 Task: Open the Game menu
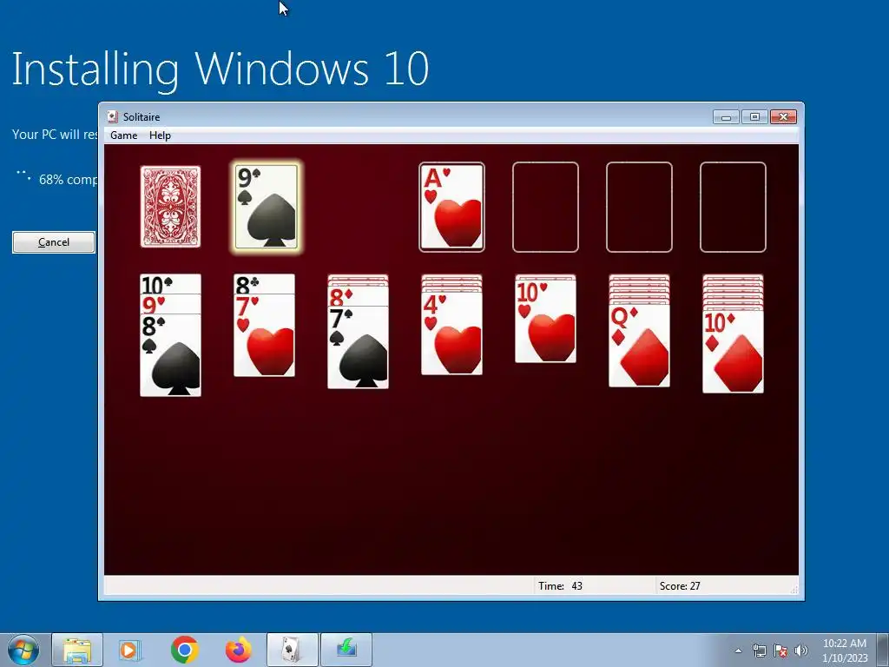(123, 135)
